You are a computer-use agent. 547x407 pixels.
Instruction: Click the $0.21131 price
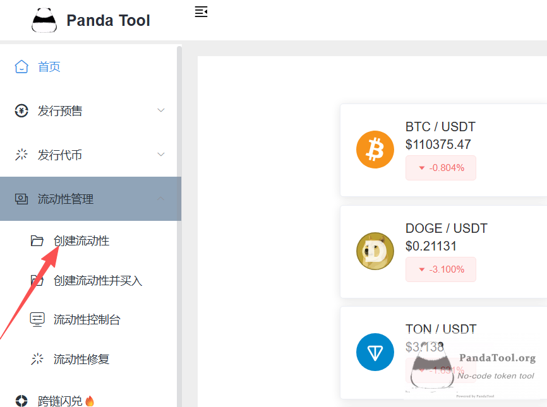click(x=431, y=246)
